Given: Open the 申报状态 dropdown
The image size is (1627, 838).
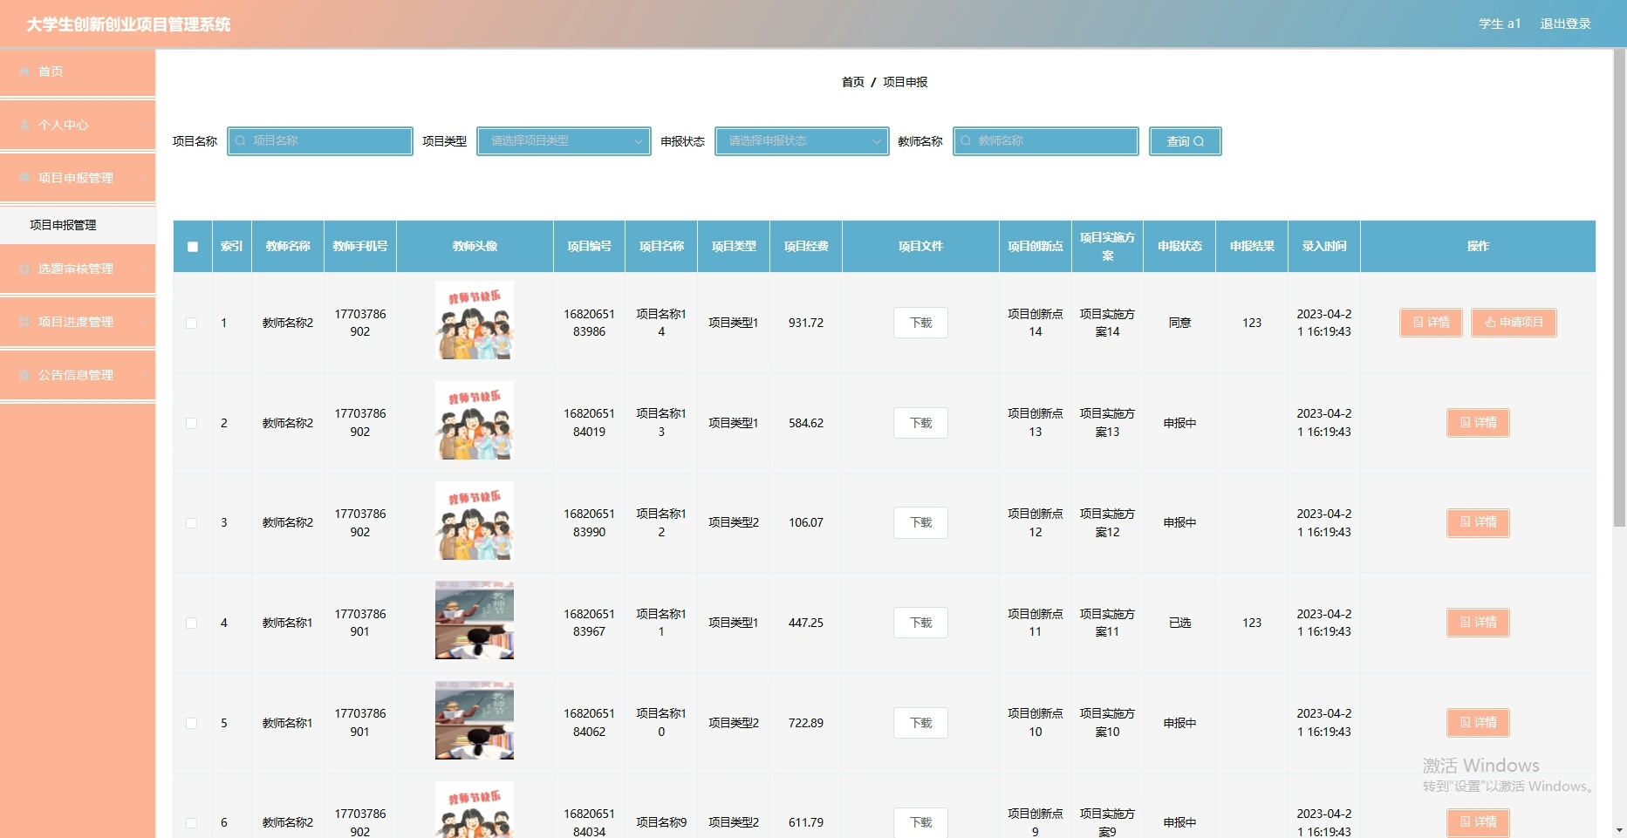Looking at the screenshot, I should pyautogui.click(x=802, y=141).
